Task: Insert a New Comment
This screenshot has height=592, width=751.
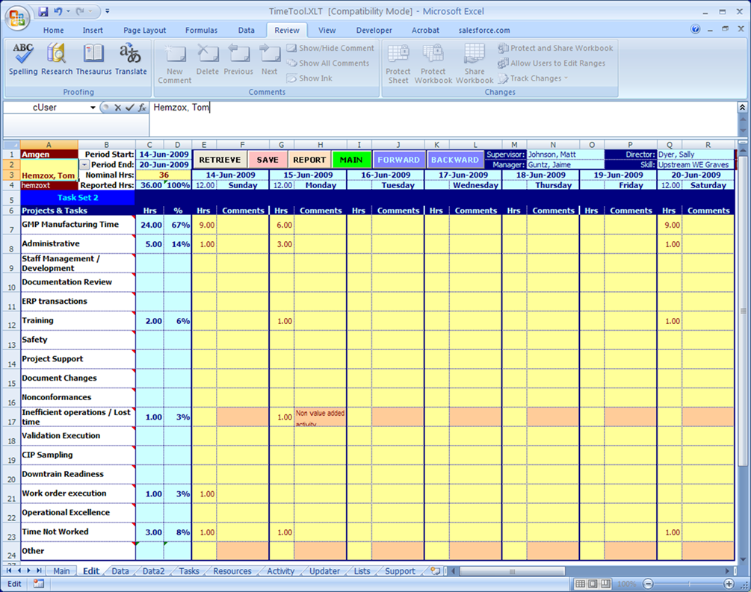Action: [x=175, y=63]
